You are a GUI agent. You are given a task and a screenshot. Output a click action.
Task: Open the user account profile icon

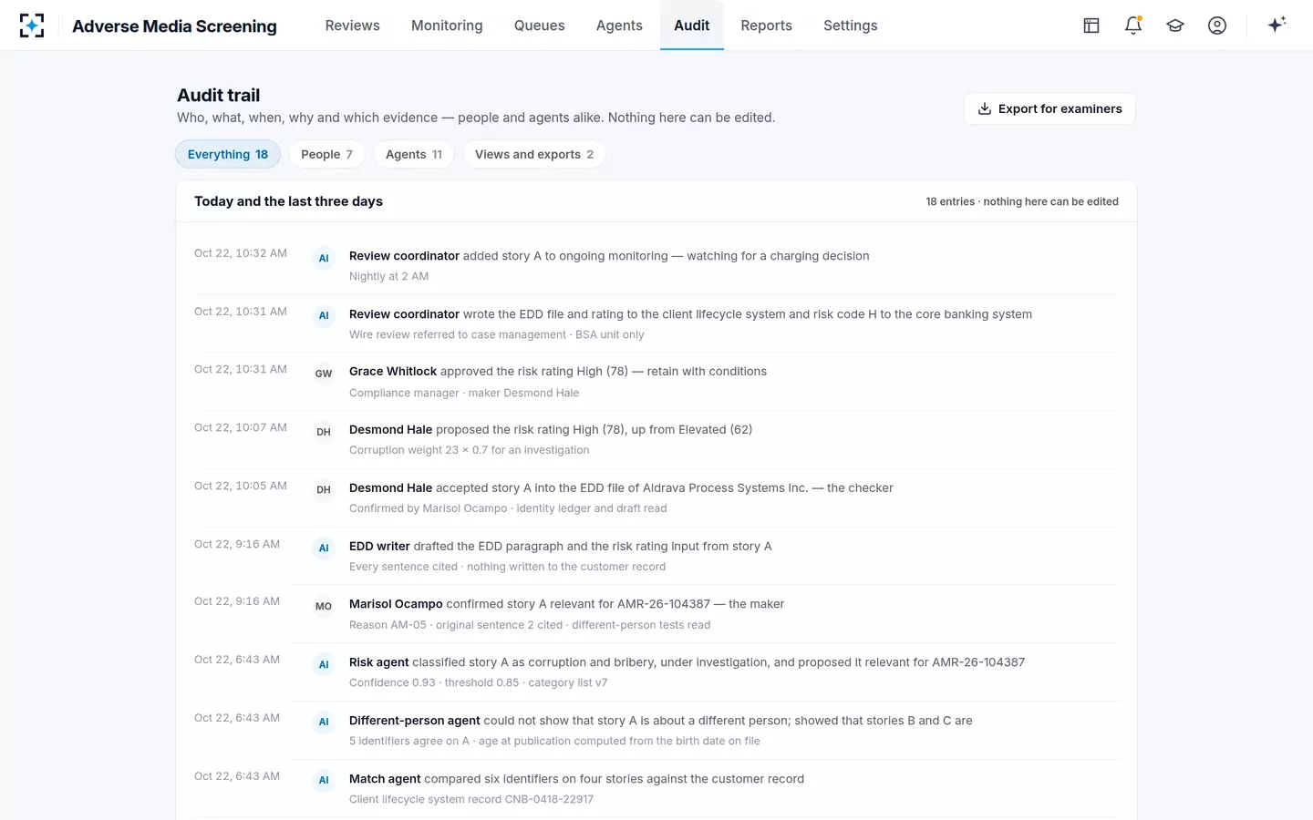pyautogui.click(x=1217, y=26)
